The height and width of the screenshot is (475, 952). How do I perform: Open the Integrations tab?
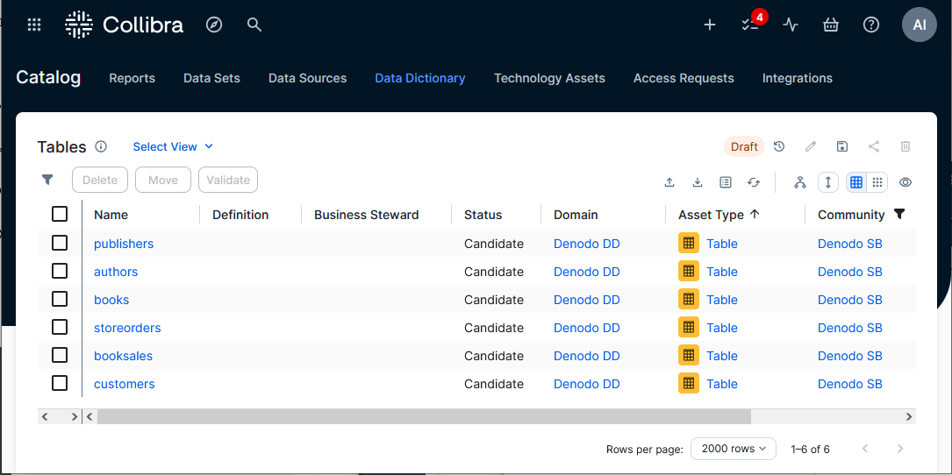click(798, 78)
